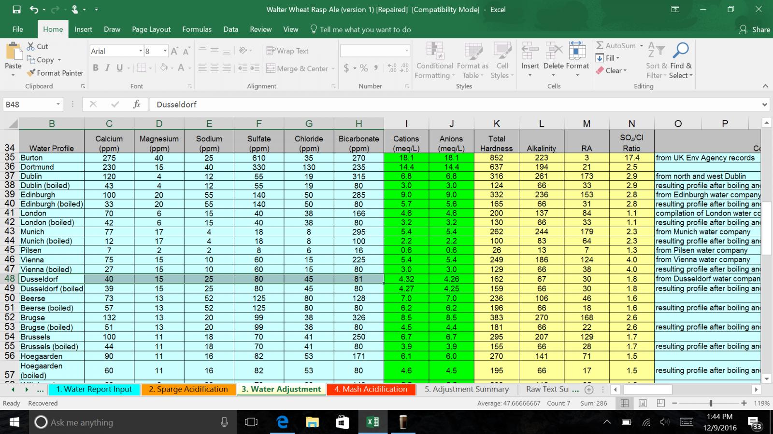
Task: Click Merge & Center
Action: [x=297, y=68]
